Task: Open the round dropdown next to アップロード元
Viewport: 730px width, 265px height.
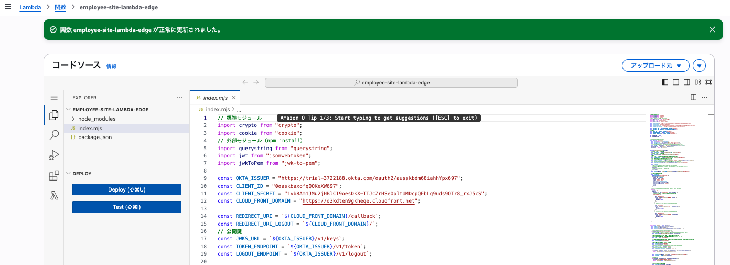Action: 700,66
